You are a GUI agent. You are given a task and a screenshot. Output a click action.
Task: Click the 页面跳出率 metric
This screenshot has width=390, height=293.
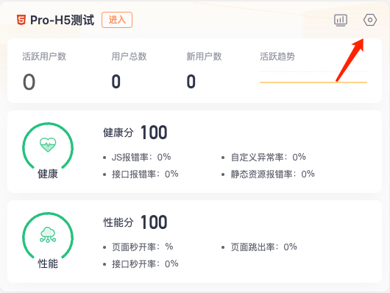264,247
